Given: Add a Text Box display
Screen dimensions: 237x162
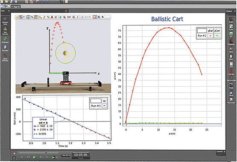Looking at the screenshot, I should 231,72.
